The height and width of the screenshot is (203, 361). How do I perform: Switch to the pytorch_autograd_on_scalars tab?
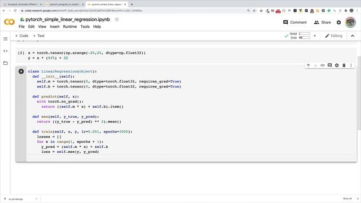tap(64, 5)
